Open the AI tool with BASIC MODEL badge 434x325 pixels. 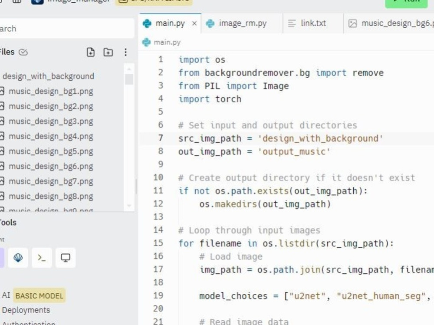click(x=33, y=295)
